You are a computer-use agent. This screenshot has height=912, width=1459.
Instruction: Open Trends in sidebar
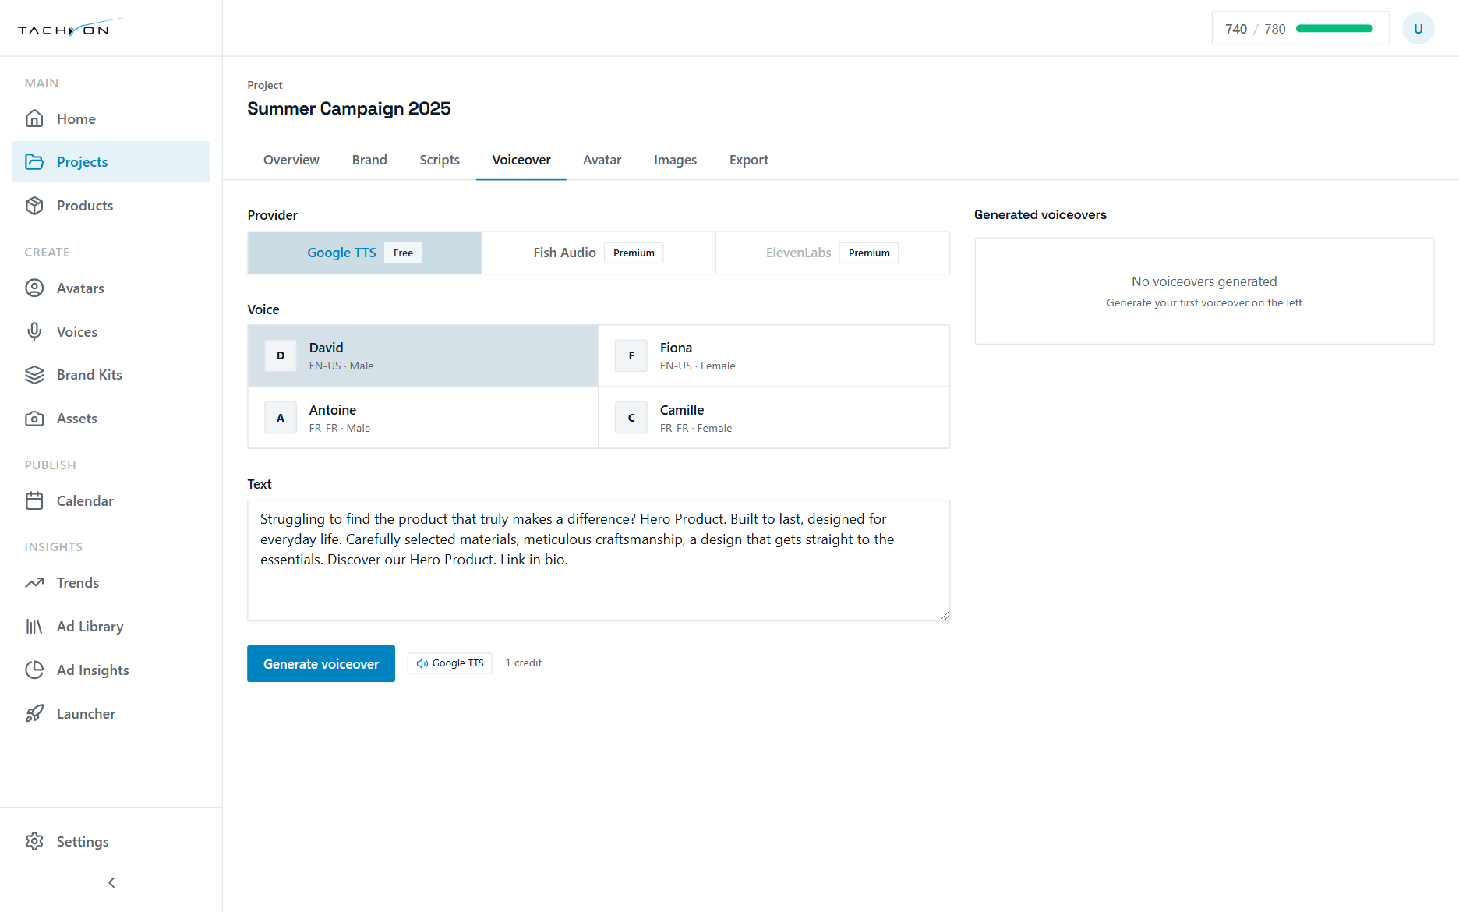111,582
